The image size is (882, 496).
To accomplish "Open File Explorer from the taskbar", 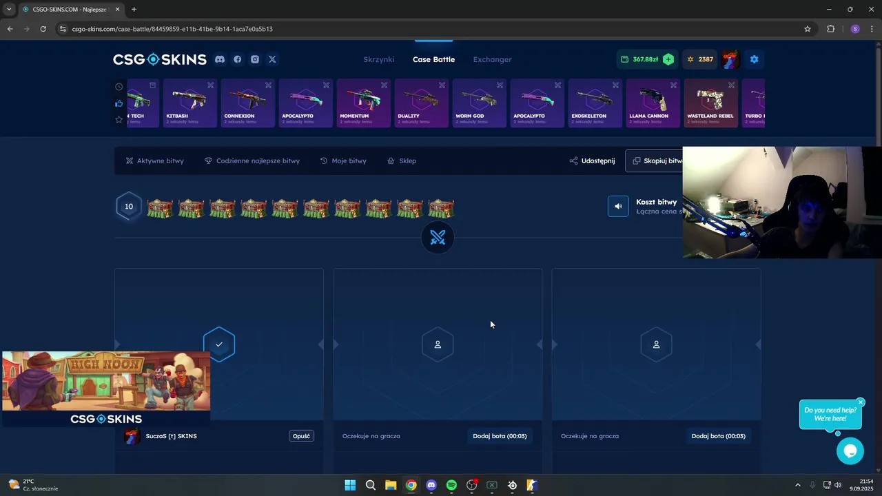I will [391, 485].
